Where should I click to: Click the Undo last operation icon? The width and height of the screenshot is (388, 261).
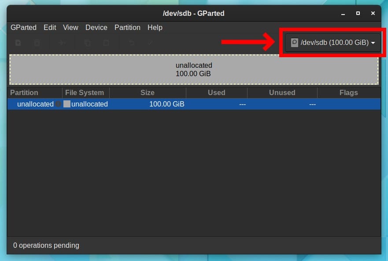(x=131, y=43)
